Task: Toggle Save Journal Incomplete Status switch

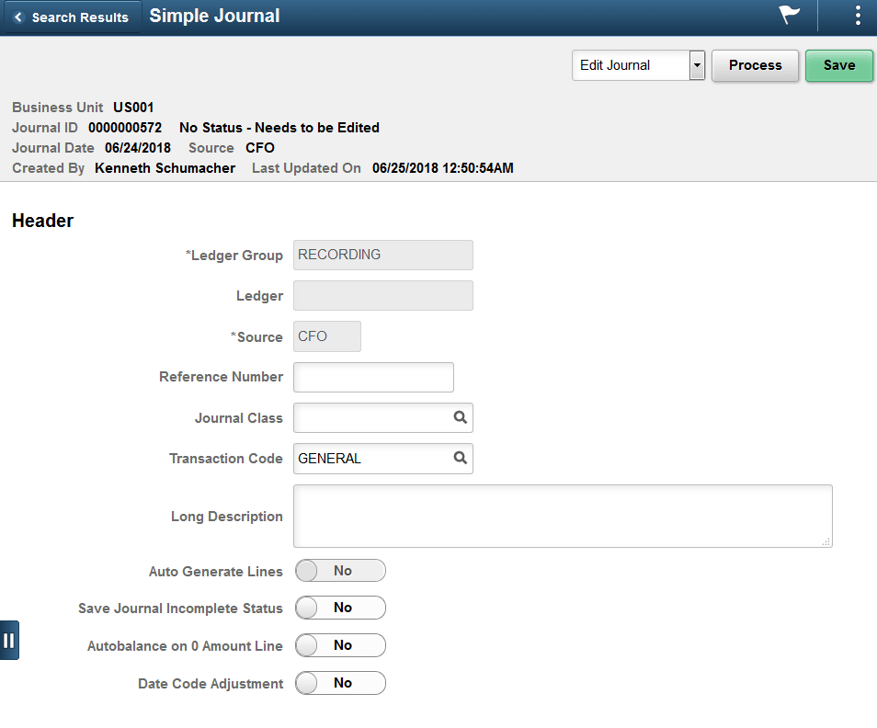Action: pyautogui.click(x=341, y=608)
